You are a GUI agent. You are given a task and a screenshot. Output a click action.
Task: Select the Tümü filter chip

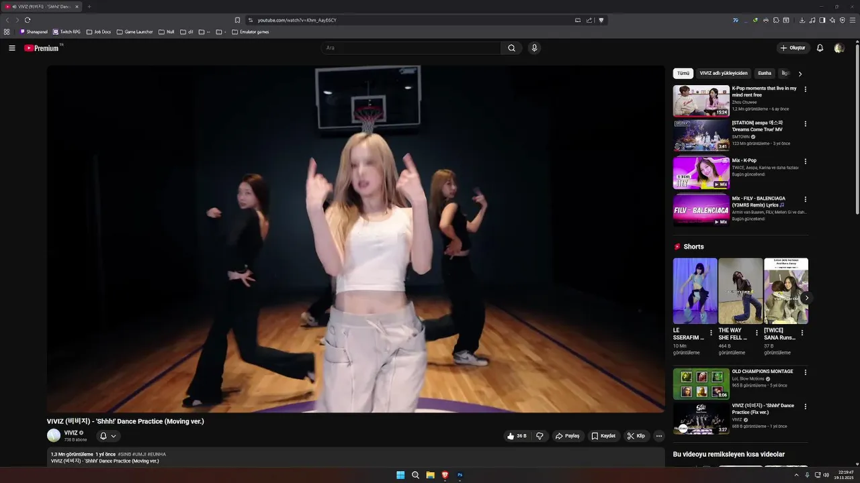[683, 73]
